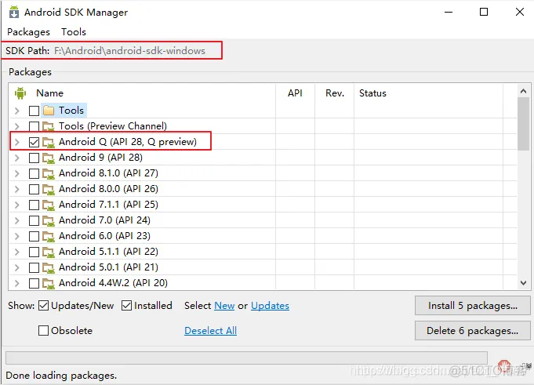Click the Android 5.1.1 folder icon
Screen dimensions: 534x385
coord(49,252)
